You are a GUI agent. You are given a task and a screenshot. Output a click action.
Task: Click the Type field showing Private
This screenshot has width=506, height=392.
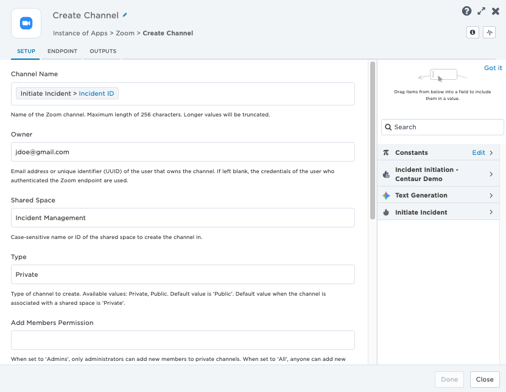pyautogui.click(x=183, y=274)
